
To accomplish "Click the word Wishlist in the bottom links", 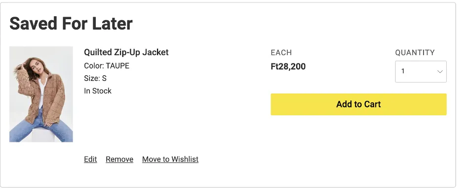I will [185, 159].
